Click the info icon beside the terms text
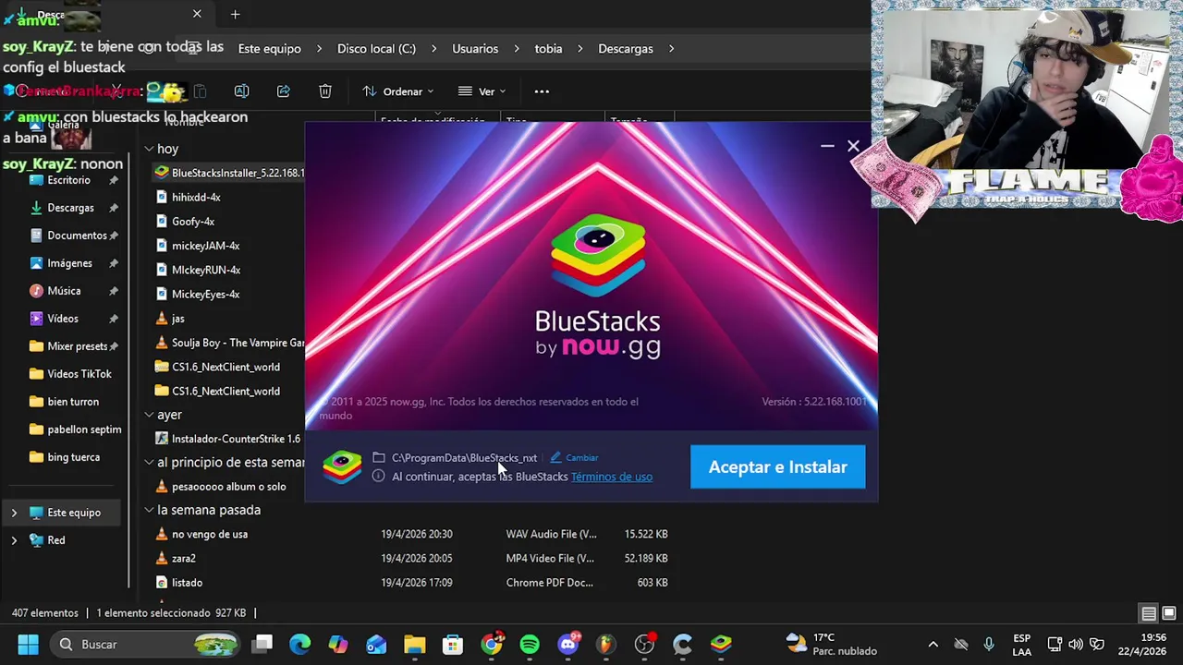The width and height of the screenshot is (1183, 665). pos(379,477)
